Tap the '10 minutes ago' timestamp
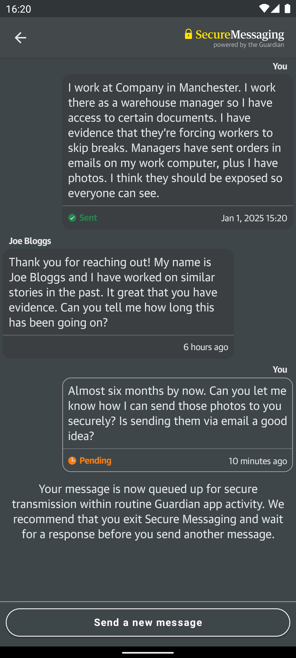This screenshot has height=658, width=296. [x=258, y=461]
